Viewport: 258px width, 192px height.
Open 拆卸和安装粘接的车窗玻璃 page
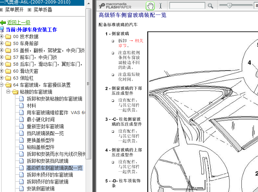54,99
